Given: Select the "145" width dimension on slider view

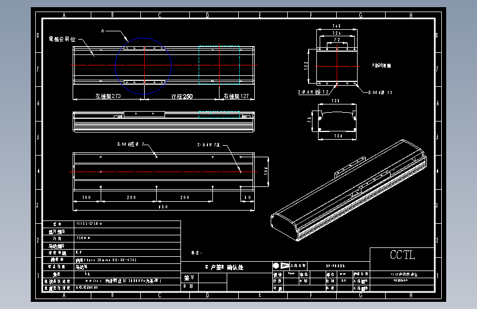Looking at the screenshot, I should coord(337,26).
